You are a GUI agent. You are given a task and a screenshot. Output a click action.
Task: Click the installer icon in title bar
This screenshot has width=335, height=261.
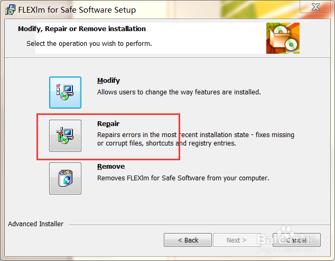10,10
